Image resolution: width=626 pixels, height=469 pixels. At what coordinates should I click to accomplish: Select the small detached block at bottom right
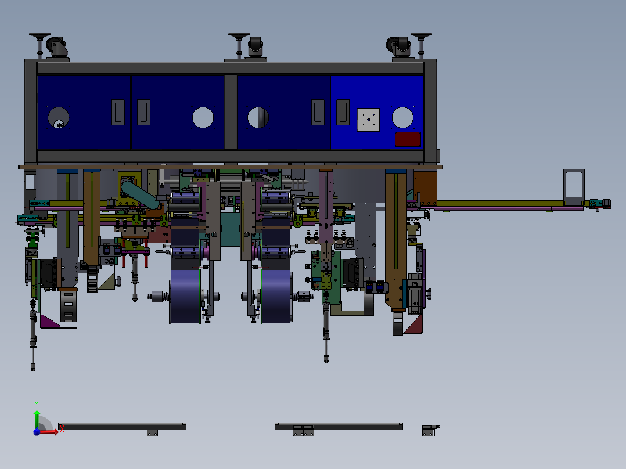tap(430, 431)
